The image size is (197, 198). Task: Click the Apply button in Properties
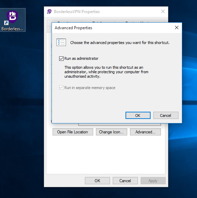click(x=153, y=180)
